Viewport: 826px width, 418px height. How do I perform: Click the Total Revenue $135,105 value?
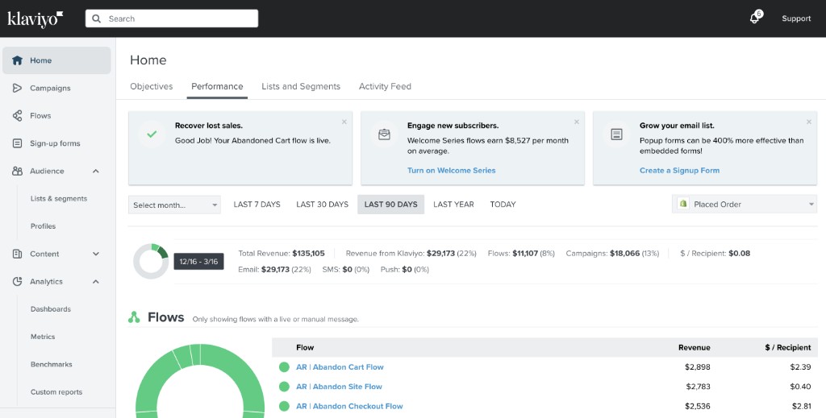tap(309, 254)
